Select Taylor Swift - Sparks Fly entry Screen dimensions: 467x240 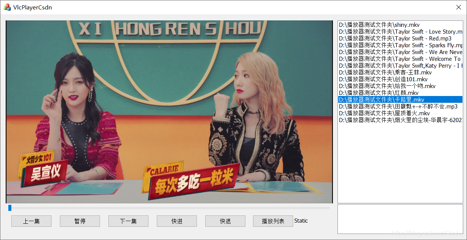(400, 45)
